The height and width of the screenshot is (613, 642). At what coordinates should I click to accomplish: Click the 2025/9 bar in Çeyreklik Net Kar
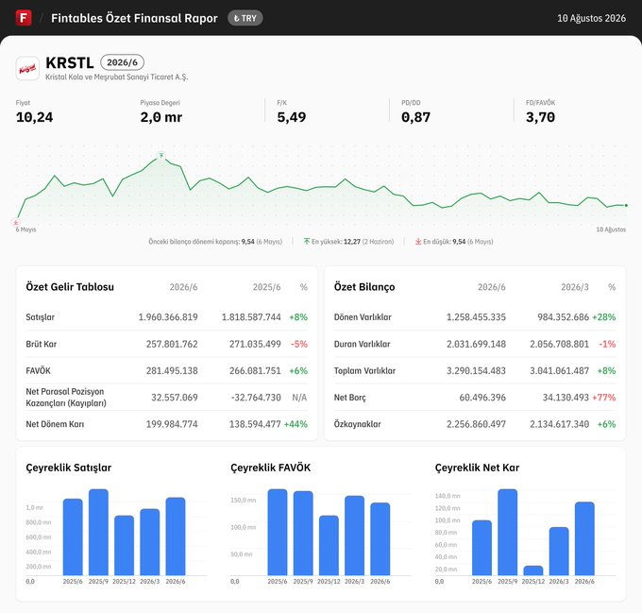(508, 533)
